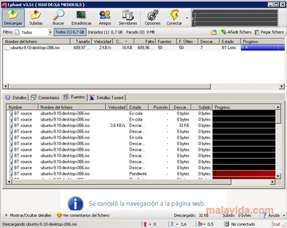Switch to the Comentarios tab
This screenshot has height=228, width=287.
point(45,98)
